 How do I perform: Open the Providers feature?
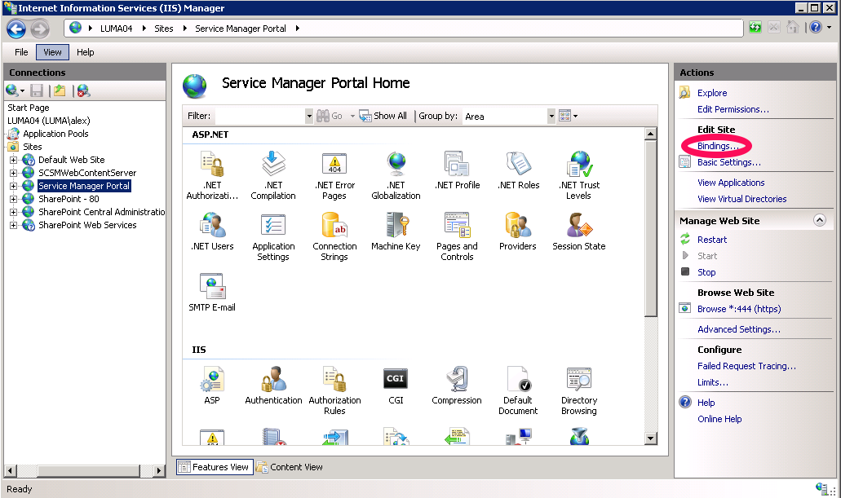tap(518, 231)
